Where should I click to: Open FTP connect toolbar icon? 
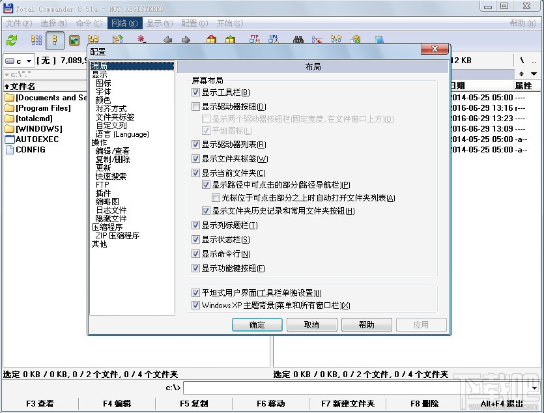click(255, 39)
